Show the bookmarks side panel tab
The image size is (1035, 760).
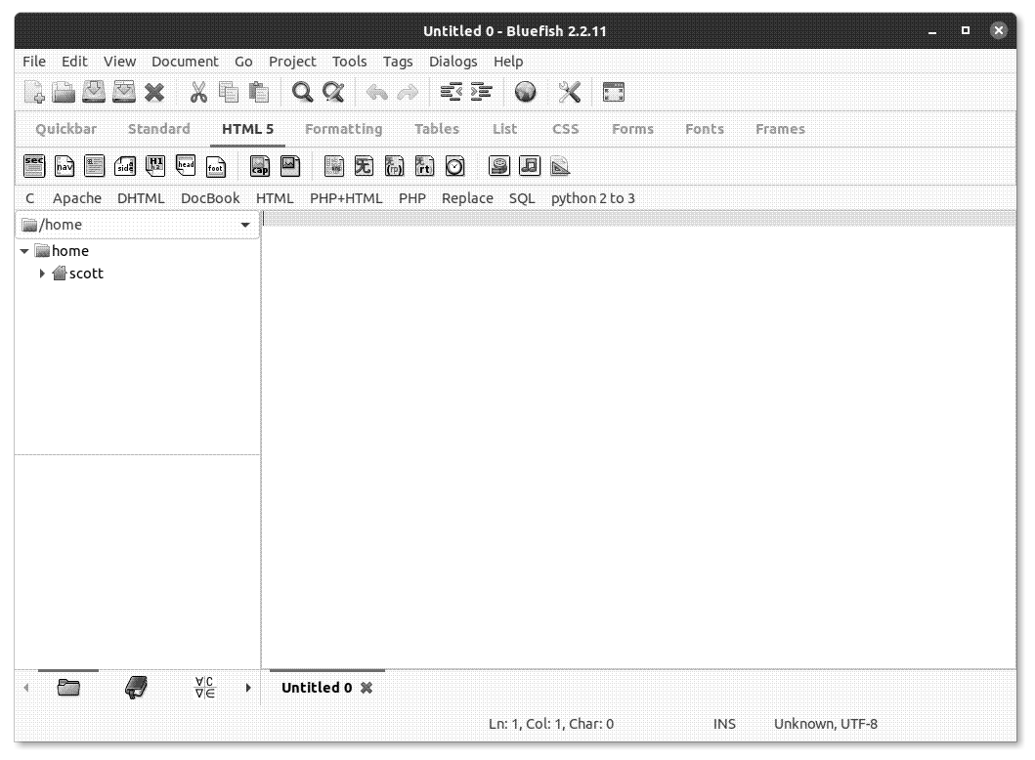click(136, 688)
